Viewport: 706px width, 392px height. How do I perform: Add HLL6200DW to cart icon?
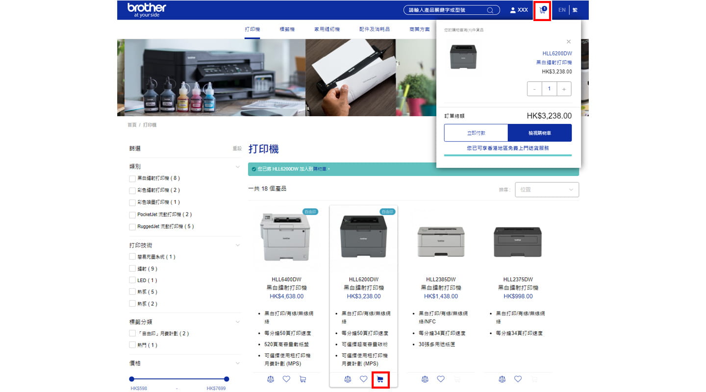[380, 379]
